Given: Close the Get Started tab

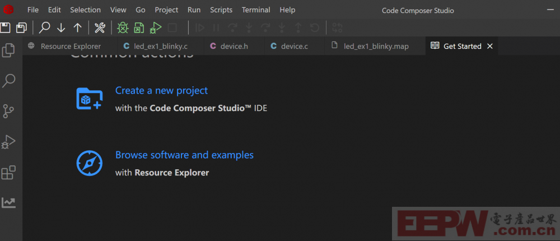Looking at the screenshot, I should [490, 46].
